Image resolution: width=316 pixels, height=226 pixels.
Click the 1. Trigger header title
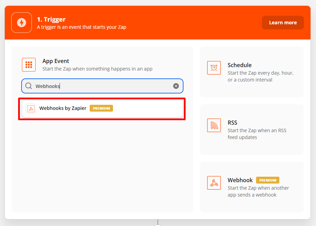(51, 20)
